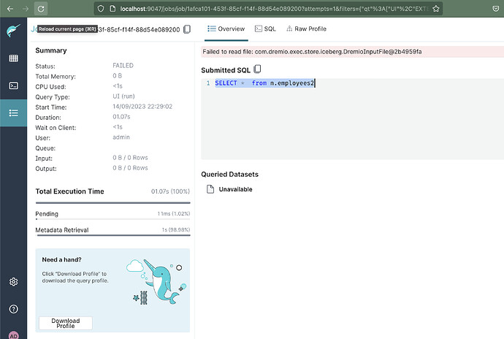Screen dimensions: 504x339
Task: Copy the Submitted SQL
Action: (257, 69)
